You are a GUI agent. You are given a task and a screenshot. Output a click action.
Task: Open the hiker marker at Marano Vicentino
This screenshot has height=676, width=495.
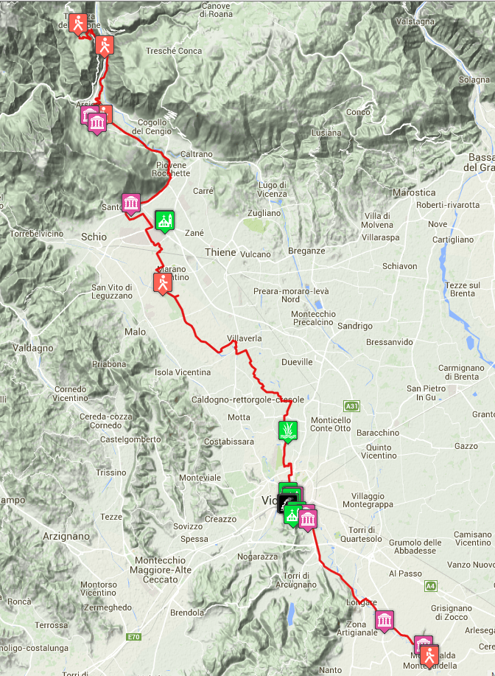point(162,283)
